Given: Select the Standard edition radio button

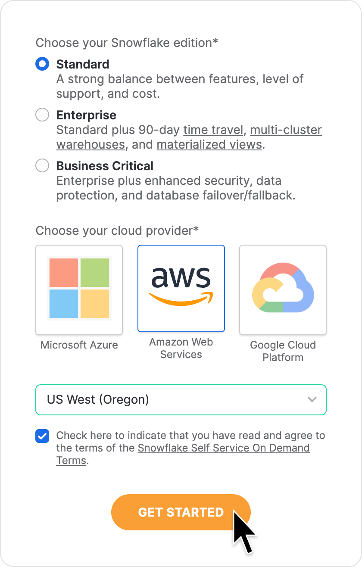Looking at the screenshot, I should [42, 64].
